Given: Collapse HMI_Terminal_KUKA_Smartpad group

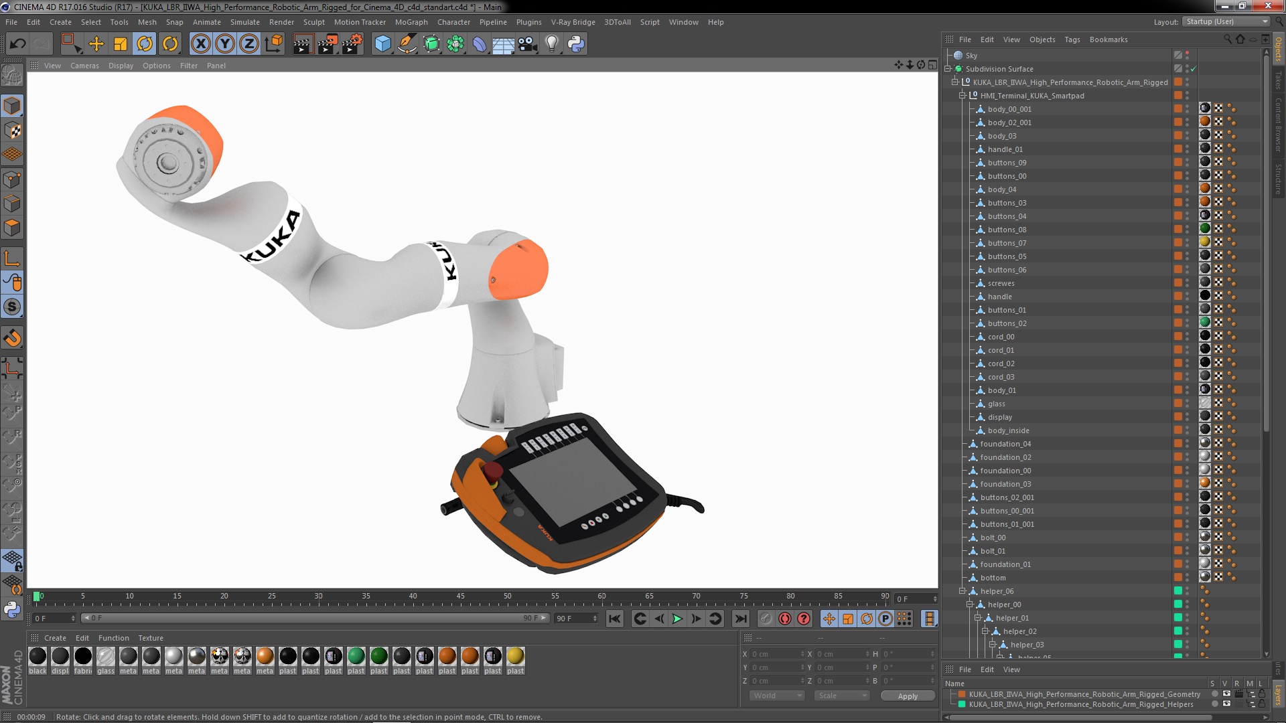Looking at the screenshot, I should (x=962, y=96).
